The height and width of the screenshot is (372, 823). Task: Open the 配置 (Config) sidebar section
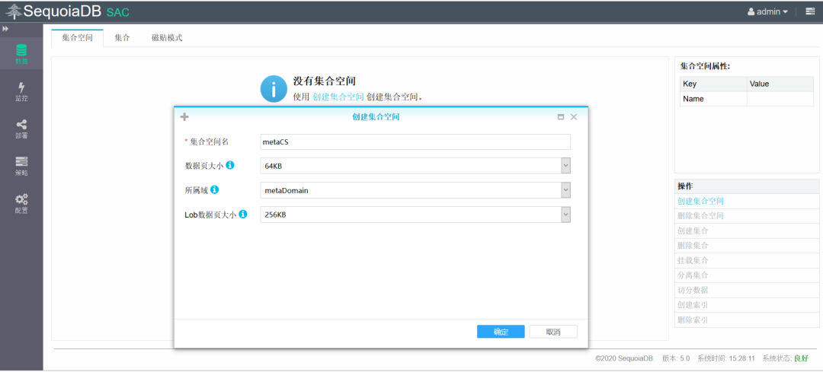21,204
